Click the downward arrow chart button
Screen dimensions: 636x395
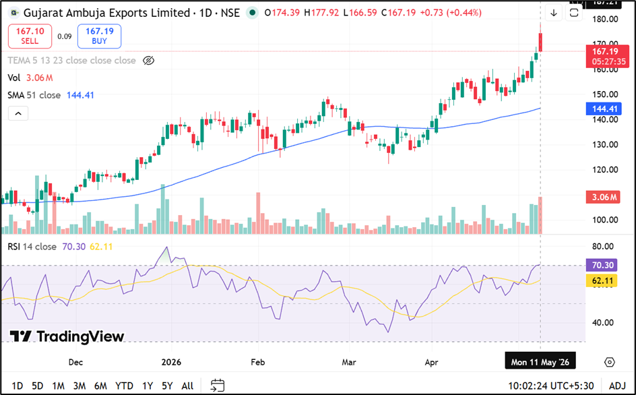point(554,13)
